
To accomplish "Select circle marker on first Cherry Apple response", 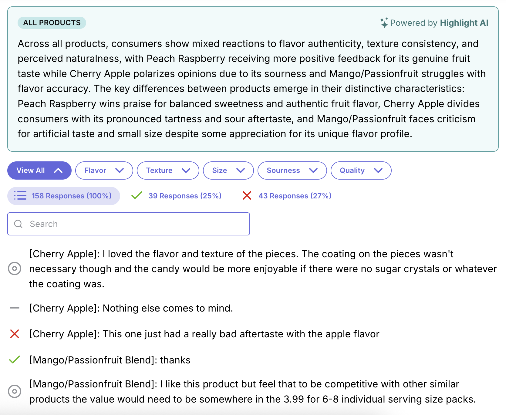I will click(x=15, y=268).
